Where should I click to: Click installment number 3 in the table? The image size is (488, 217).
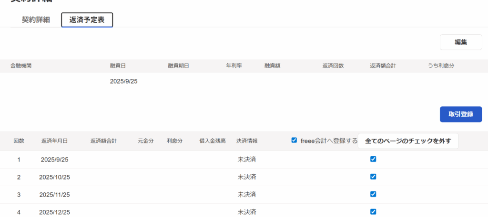[x=19, y=195]
